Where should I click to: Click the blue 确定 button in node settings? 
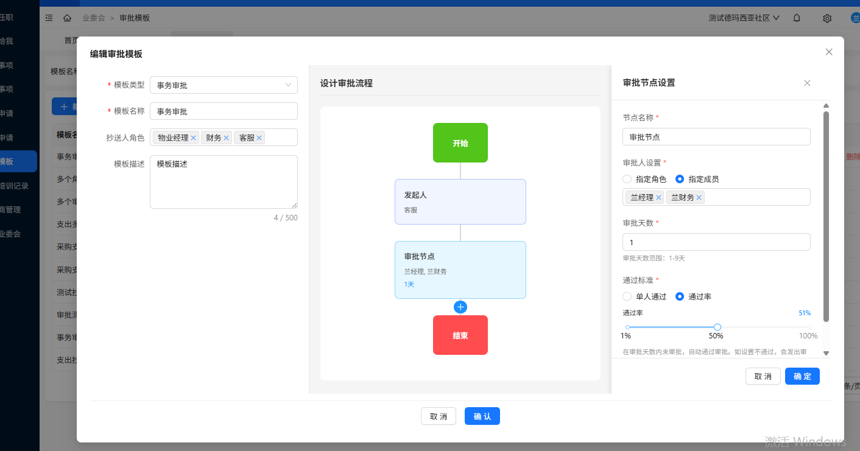[x=802, y=376]
